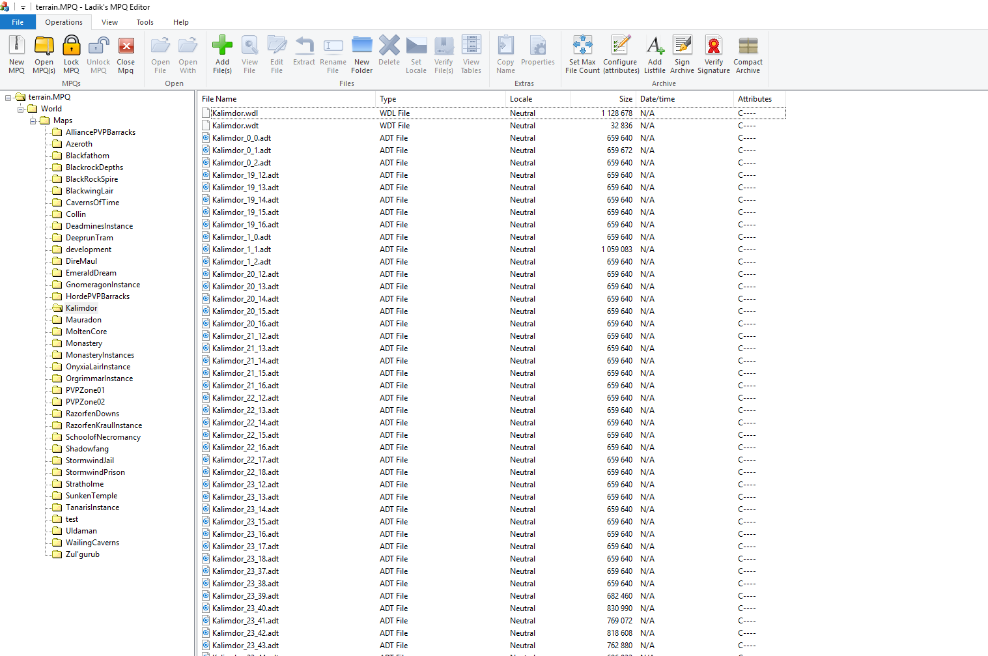Viewport: 988px width, 656px height.
Task: Select the EmeraldDream folder
Action: pyautogui.click(x=91, y=273)
